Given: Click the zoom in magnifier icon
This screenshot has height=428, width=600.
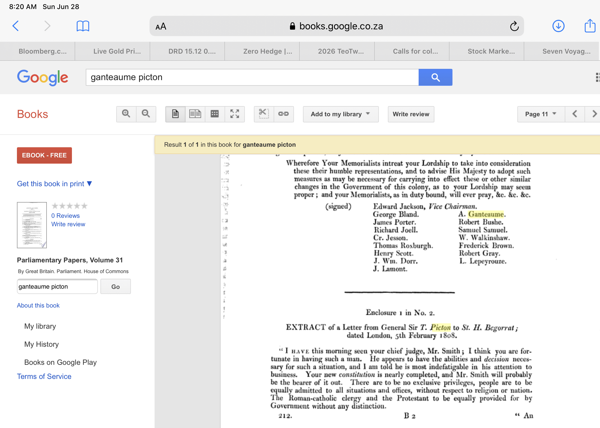Looking at the screenshot, I should point(126,114).
